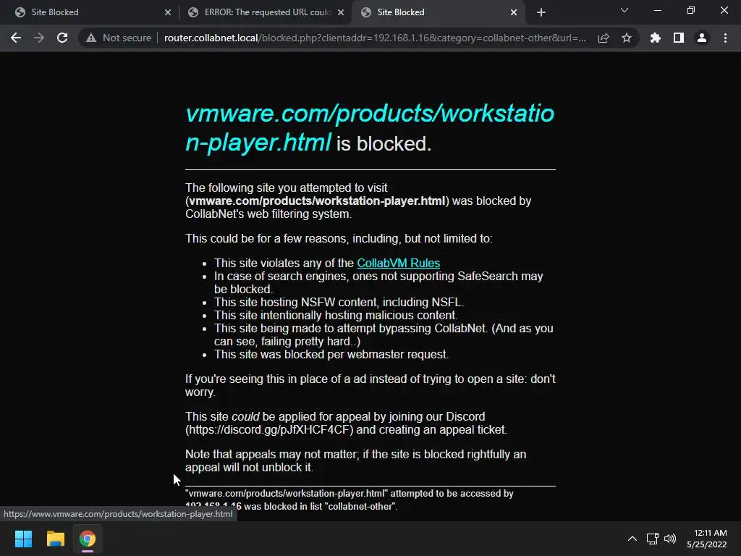Show hidden system tray icons
This screenshot has width=741, height=556.
632,539
